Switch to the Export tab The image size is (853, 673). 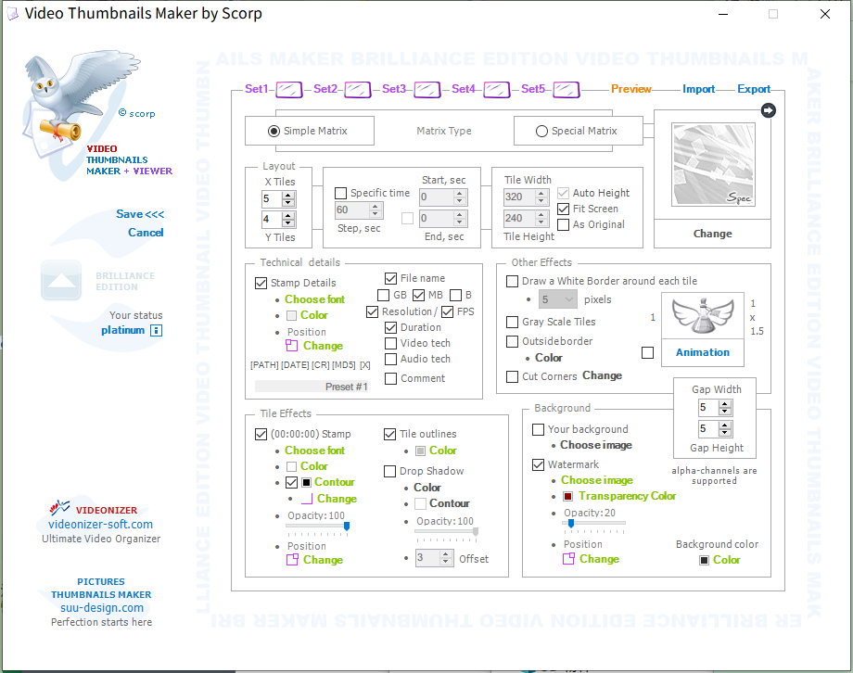754,90
